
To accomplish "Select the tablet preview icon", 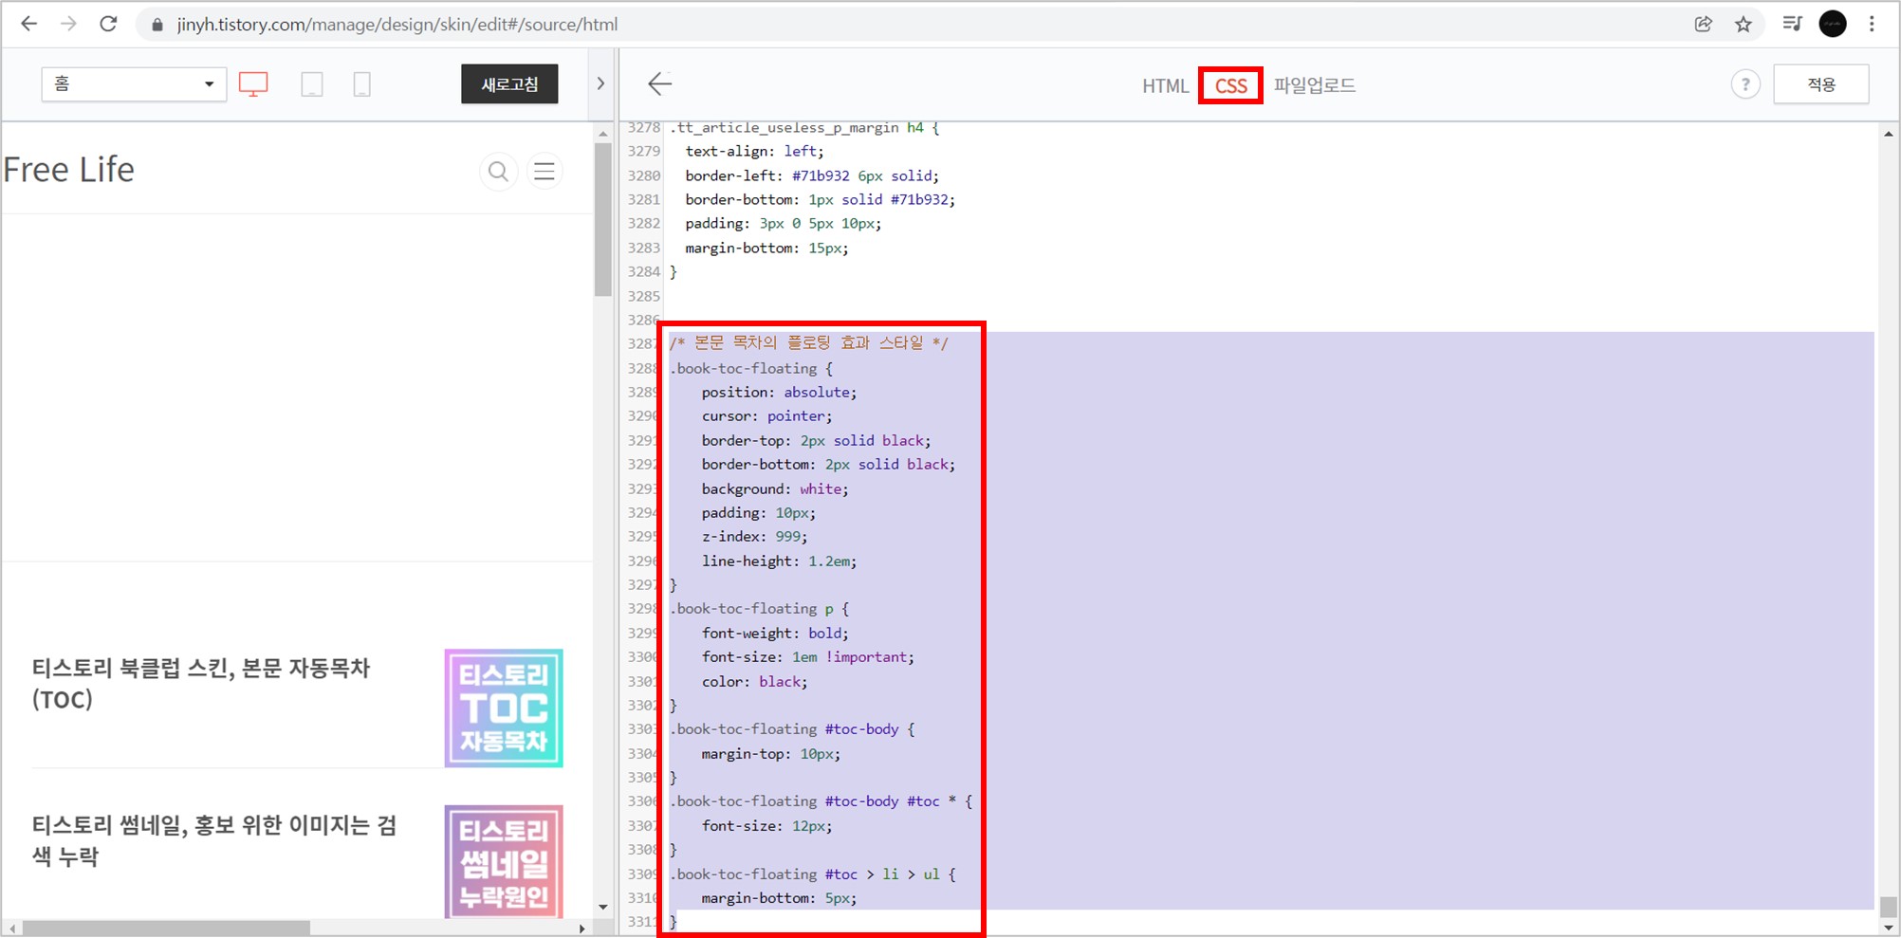I will click(x=312, y=83).
